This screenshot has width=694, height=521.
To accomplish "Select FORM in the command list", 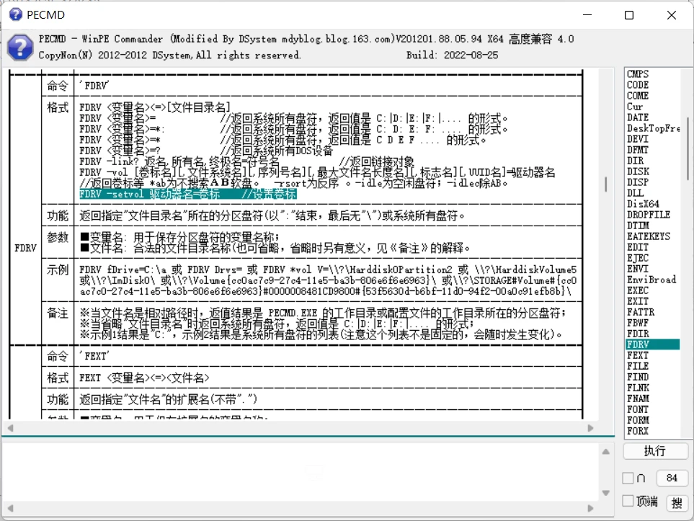I will coord(638,421).
